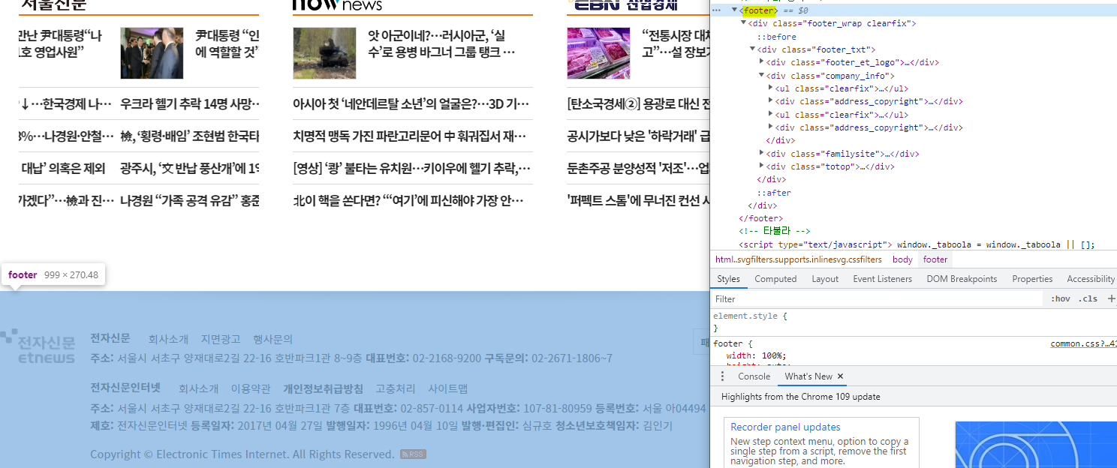Open headline 北이 핵을 쏜다면
Screen dimensions: 1117x468
coord(408,201)
